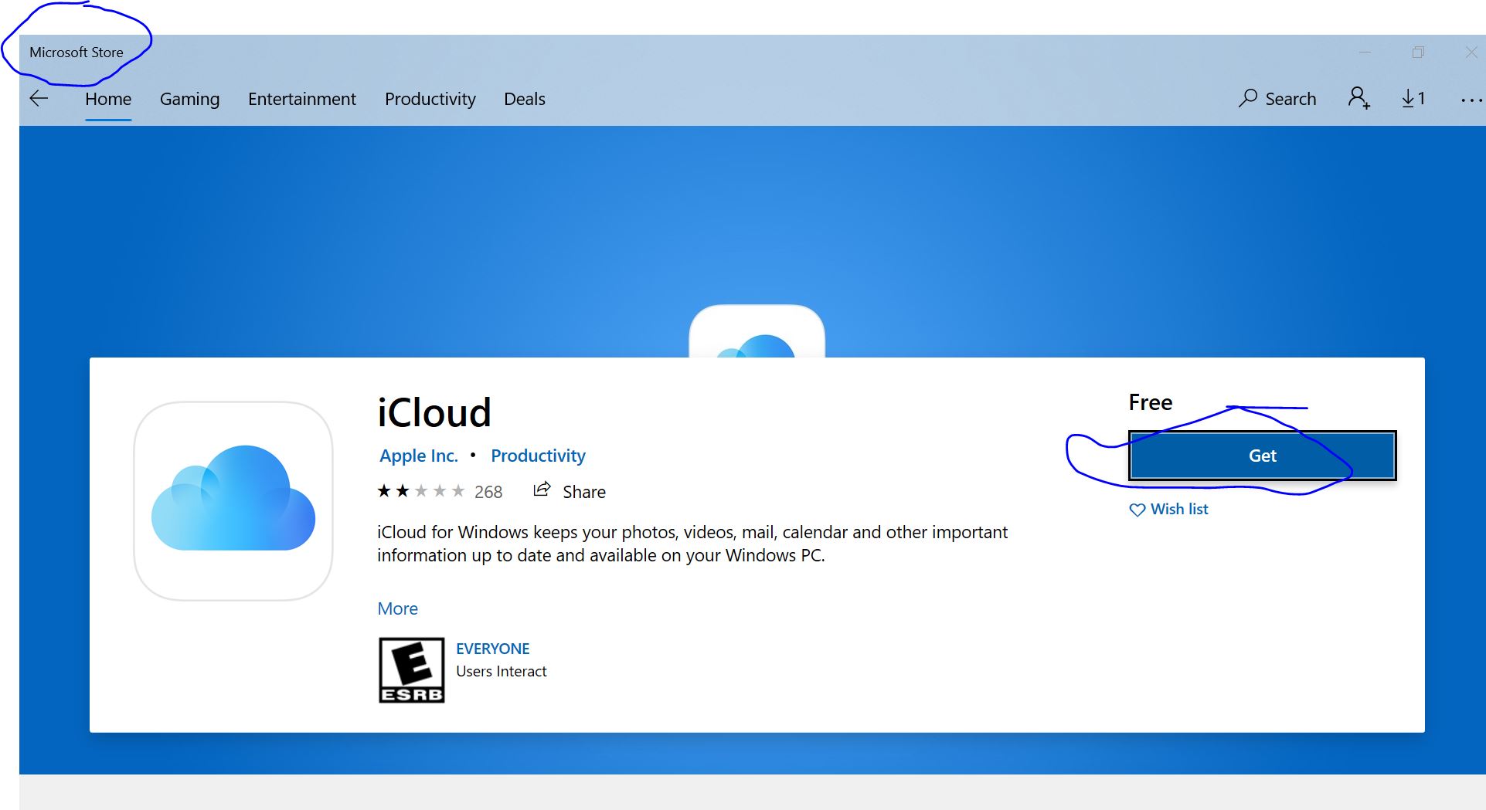Open the Deals tab
The height and width of the screenshot is (810, 1486).
click(x=525, y=99)
